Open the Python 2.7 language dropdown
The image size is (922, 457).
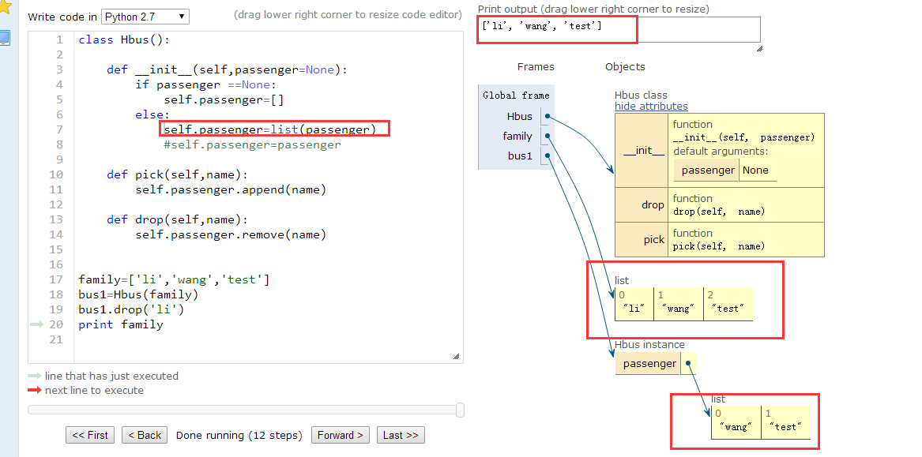click(145, 17)
